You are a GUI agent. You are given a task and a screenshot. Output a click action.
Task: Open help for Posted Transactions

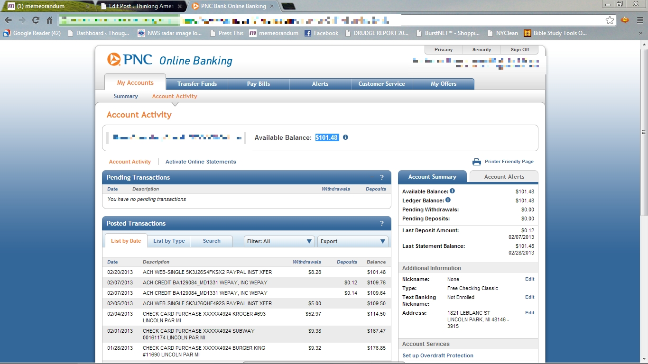(x=382, y=223)
